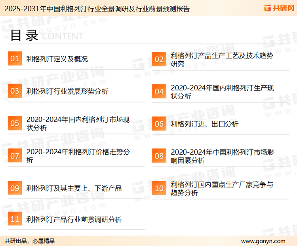Select the orange 07 number badge
This screenshot has width=297, height=246.
[15, 155]
